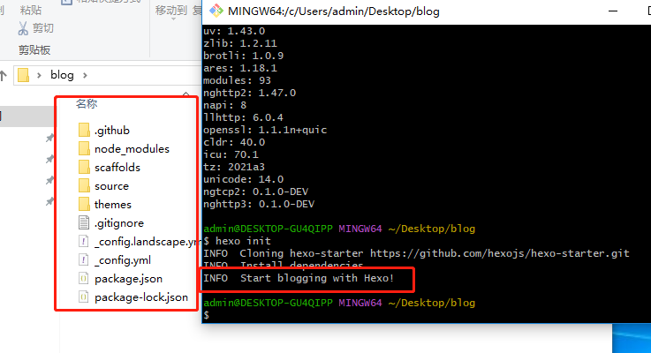Screen dimensions: 651x353
Task: Click the 'nghttp2: 1.47.0' line
Action: (x=249, y=93)
